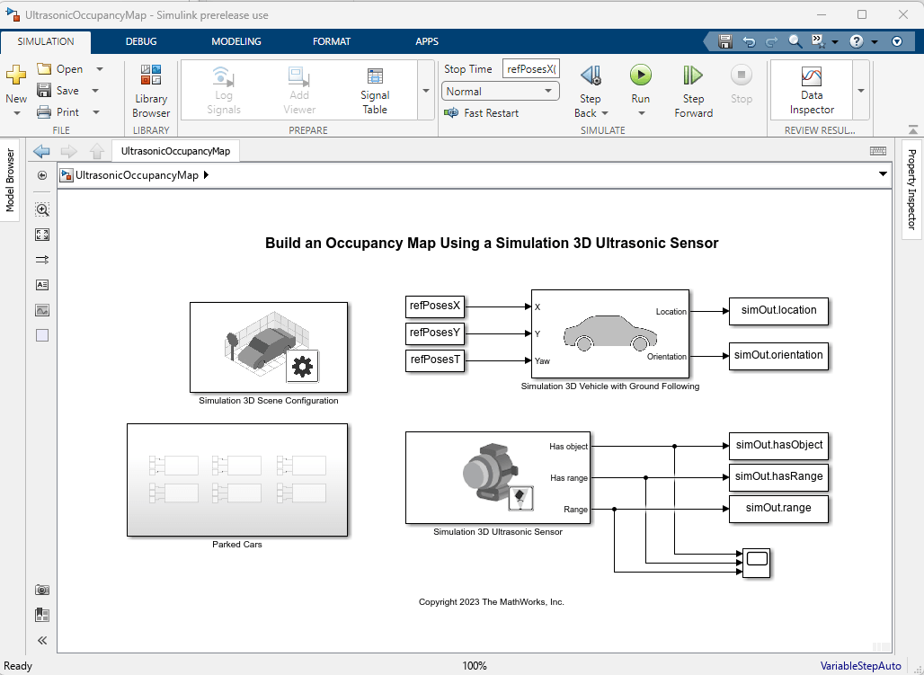The image size is (924, 675).
Task: Expand the Prepare gallery dropdown arrow
Action: (425, 91)
